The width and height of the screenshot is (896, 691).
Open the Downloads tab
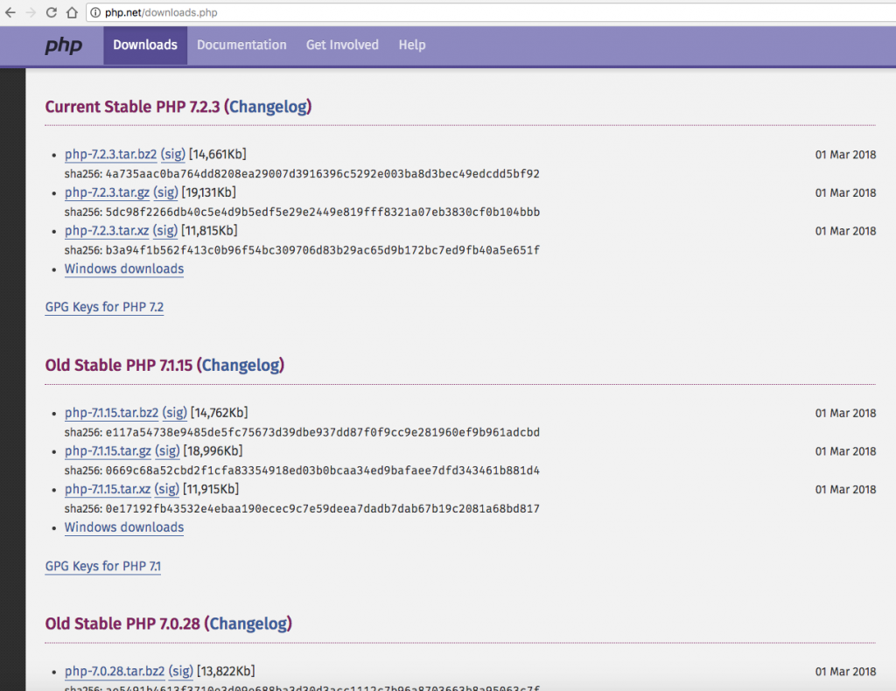tap(145, 45)
